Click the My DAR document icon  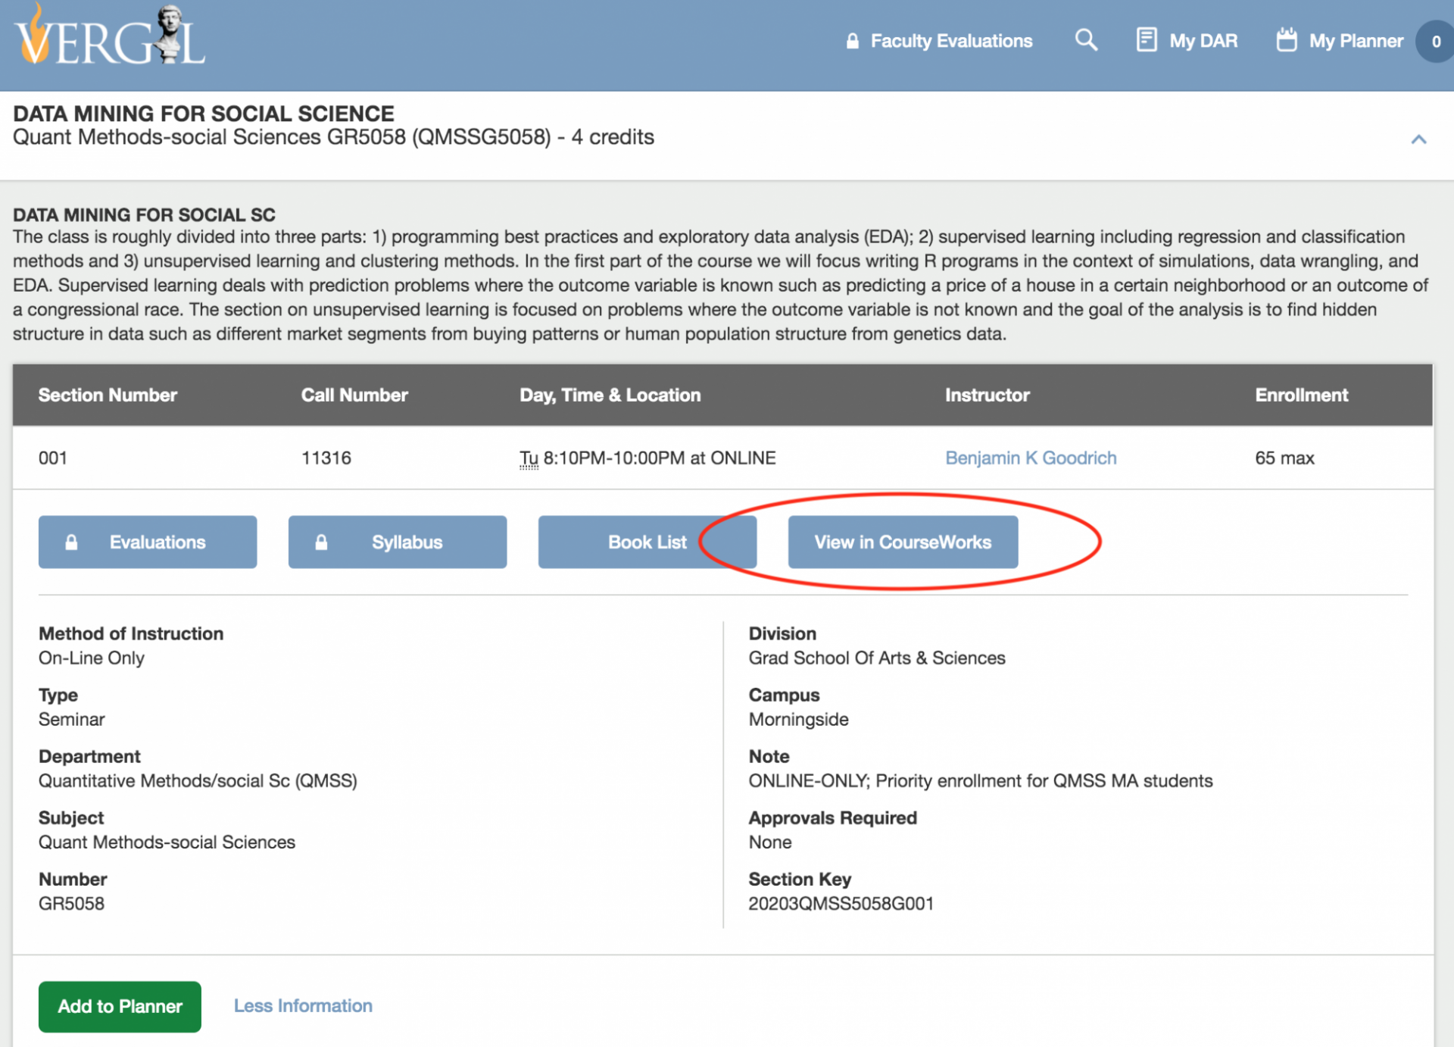[x=1147, y=39]
